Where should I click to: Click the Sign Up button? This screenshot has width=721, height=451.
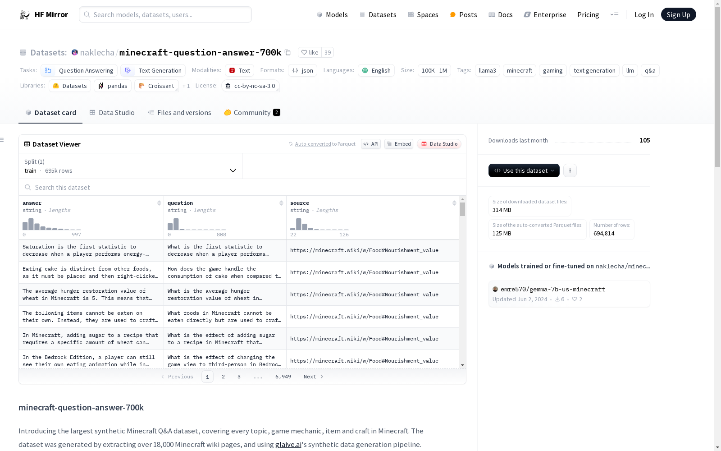tap(678, 14)
